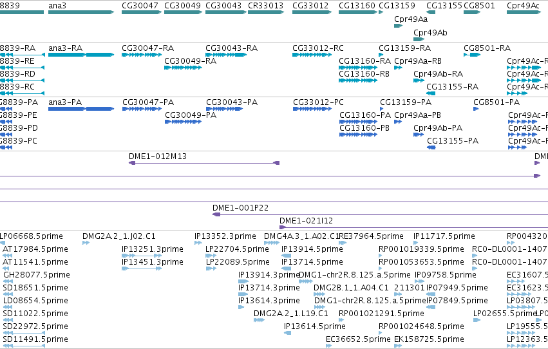
Task: Click the CG30047-PA protein glyph
Action: click(x=142, y=109)
